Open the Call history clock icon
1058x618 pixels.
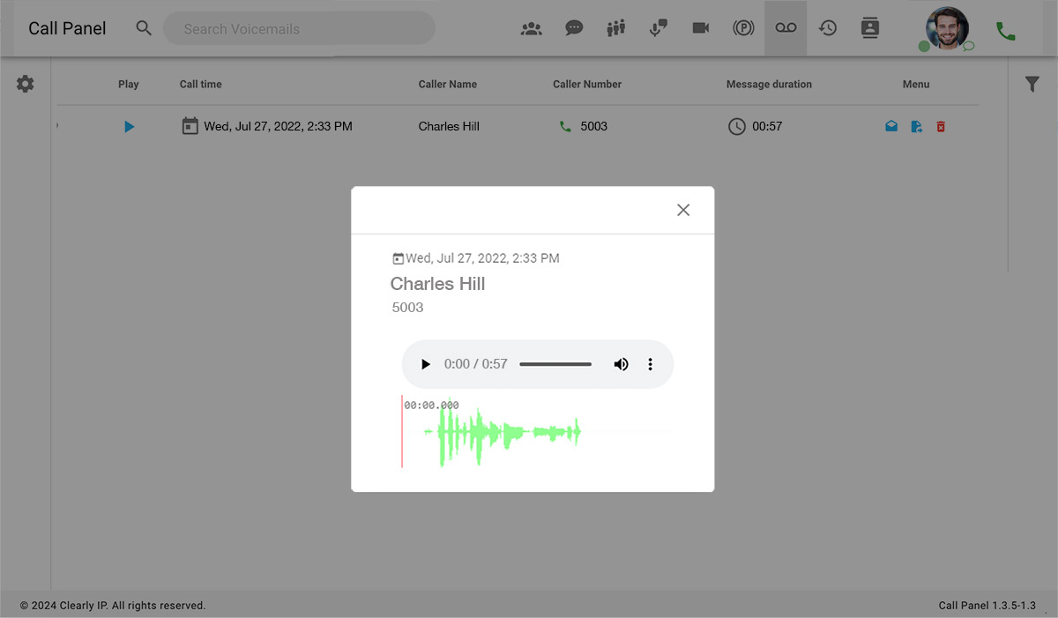(828, 28)
